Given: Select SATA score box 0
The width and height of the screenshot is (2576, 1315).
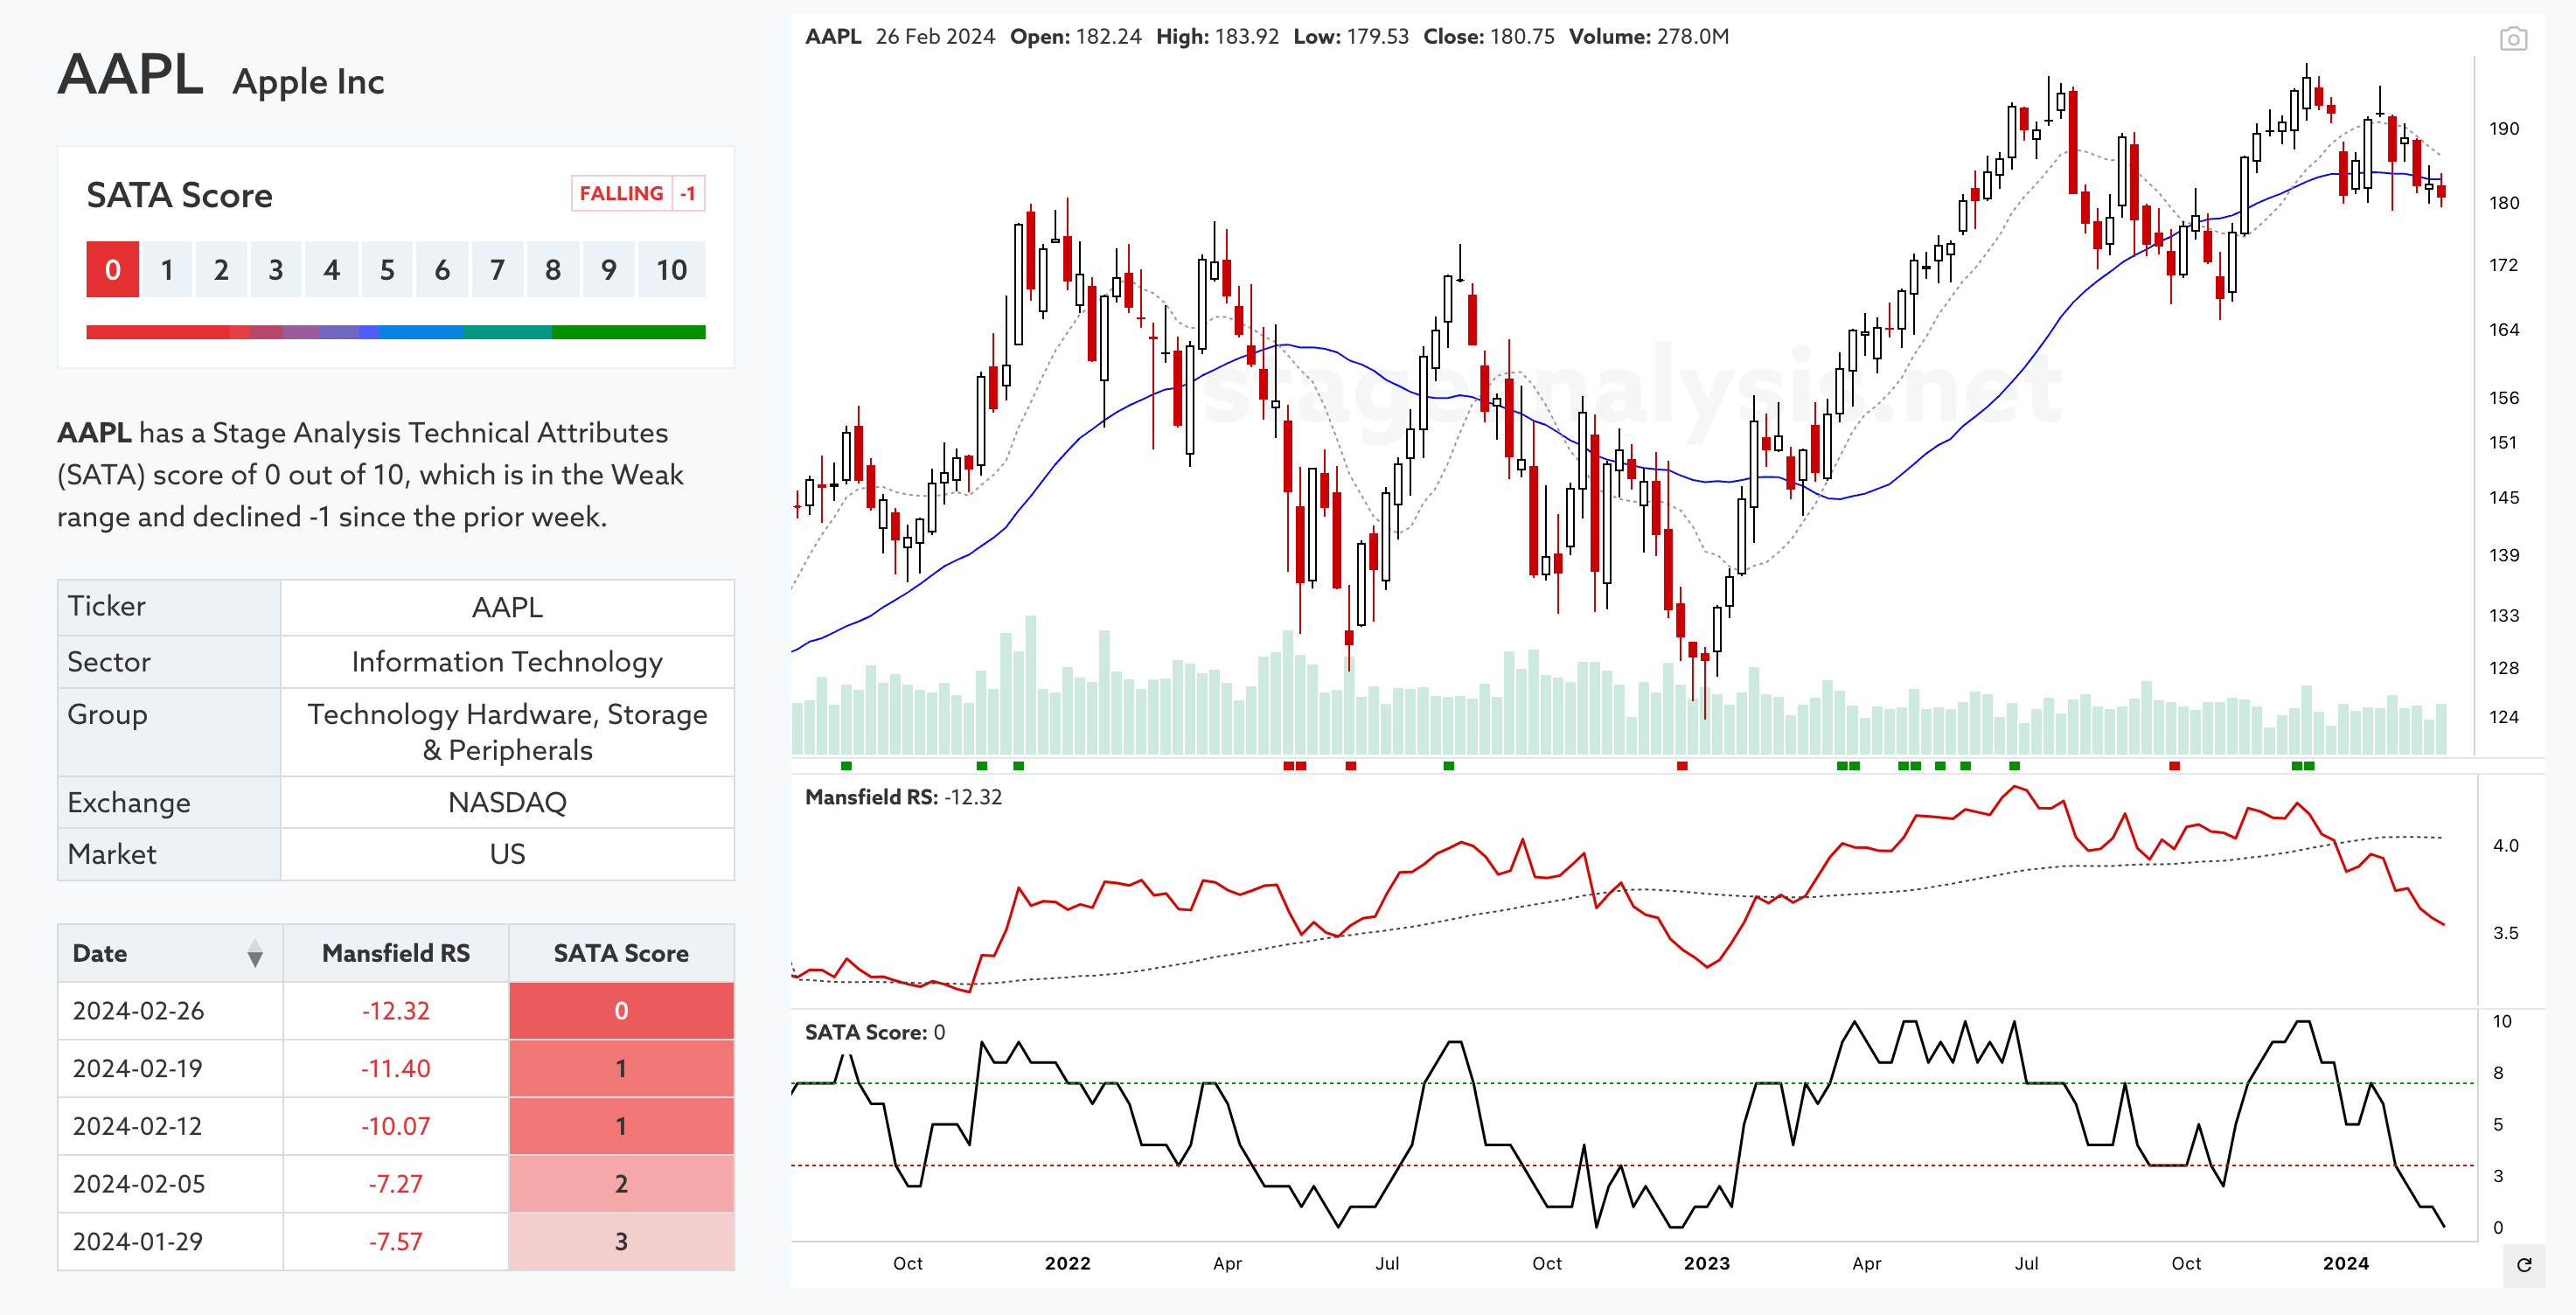Looking at the screenshot, I should 113,269.
